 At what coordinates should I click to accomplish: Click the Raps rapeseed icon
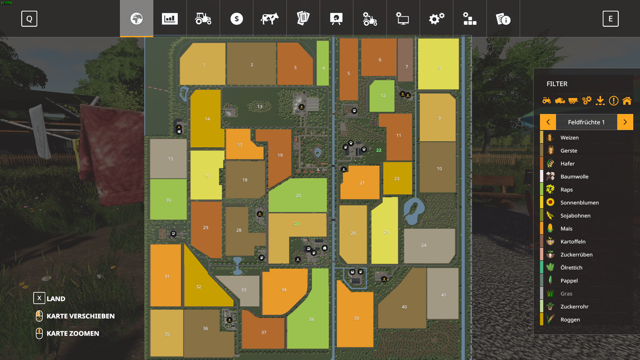pyautogui.click(x=550, y=189)
